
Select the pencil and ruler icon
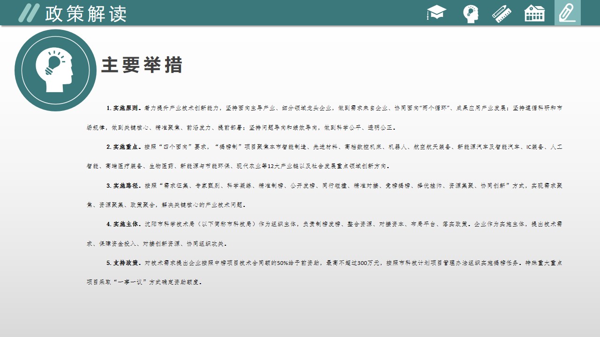pyautogui.click(x=502, y=13)
